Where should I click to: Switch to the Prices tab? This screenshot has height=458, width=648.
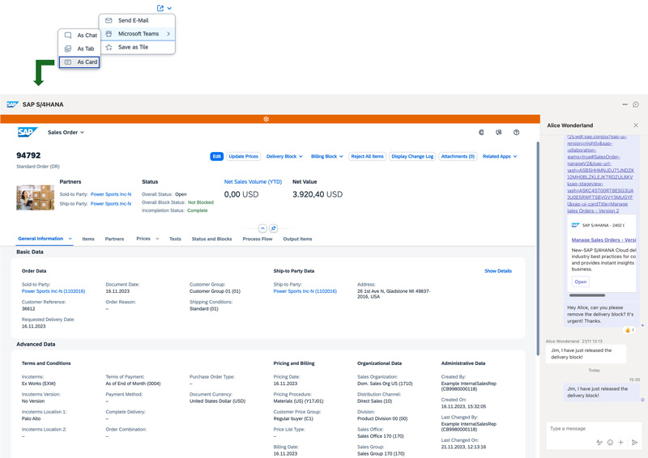pyautogui.click(x=143, y=239)
